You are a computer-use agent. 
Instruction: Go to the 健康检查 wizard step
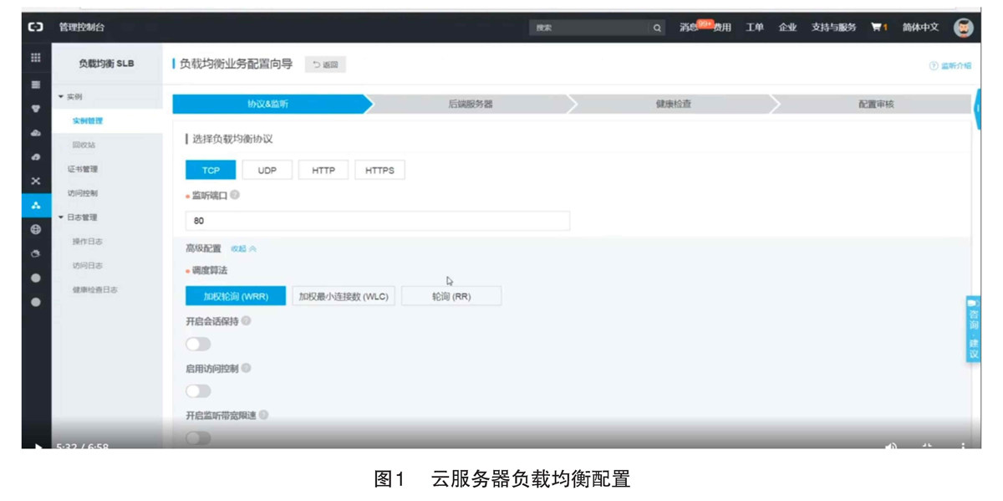click(x=673, y=104)
